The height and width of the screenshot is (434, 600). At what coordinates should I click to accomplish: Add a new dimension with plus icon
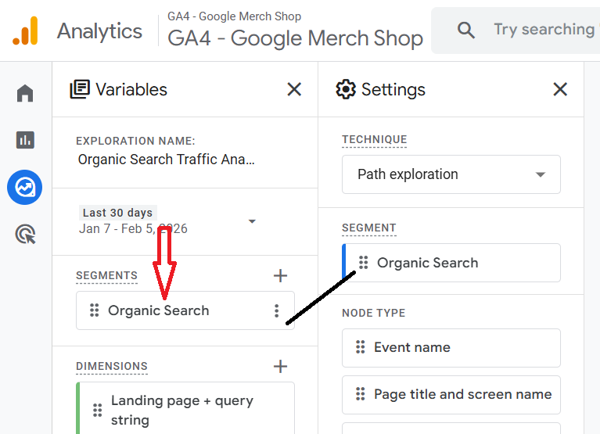tap(280, 366)
